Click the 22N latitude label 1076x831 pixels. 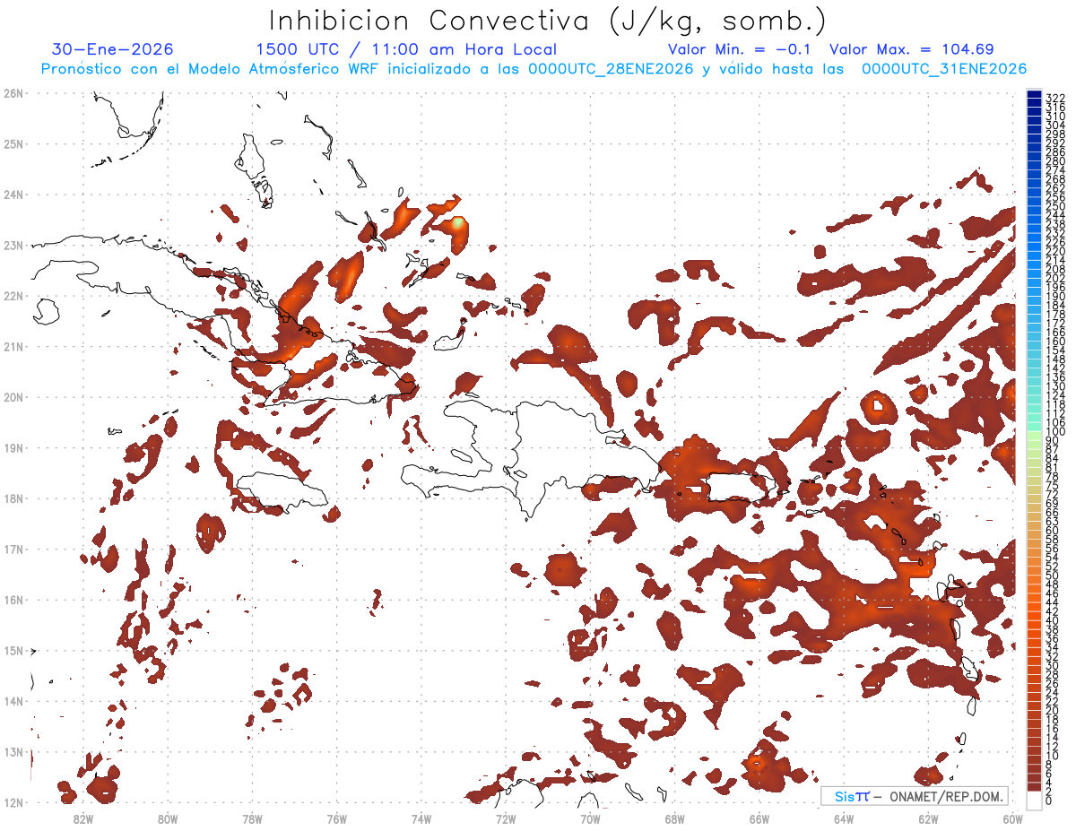(x=13, y=296)
